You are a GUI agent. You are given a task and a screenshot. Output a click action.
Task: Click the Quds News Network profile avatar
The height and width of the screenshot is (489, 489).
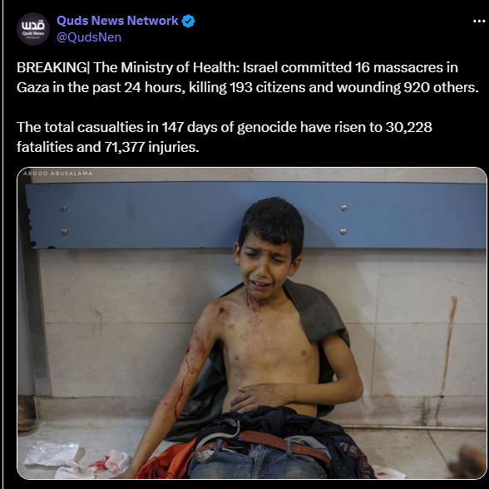(32, 29)
